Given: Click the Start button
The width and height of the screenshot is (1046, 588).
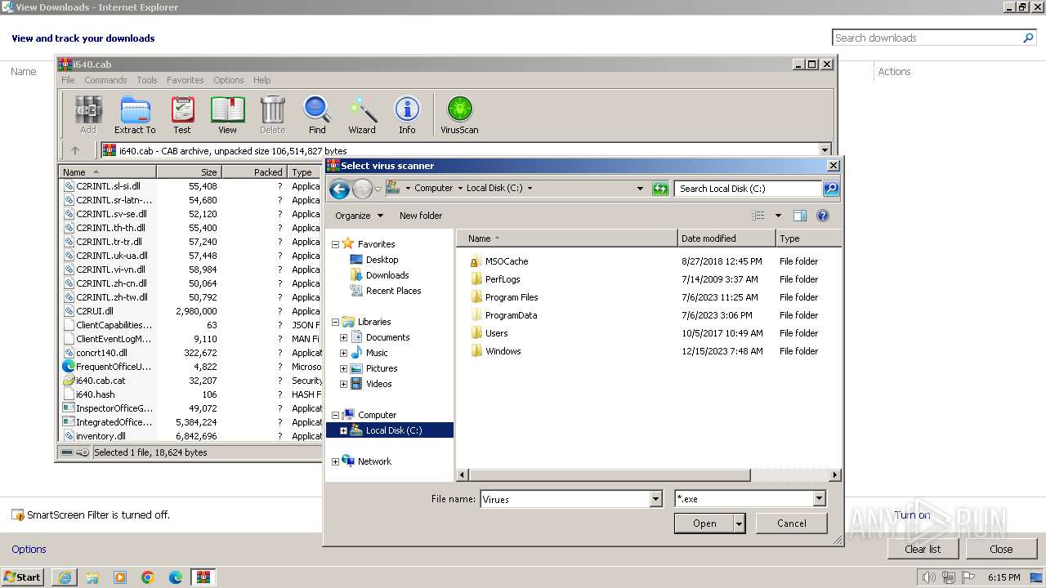Looking at the screenshot, I should tap(23, 577).
